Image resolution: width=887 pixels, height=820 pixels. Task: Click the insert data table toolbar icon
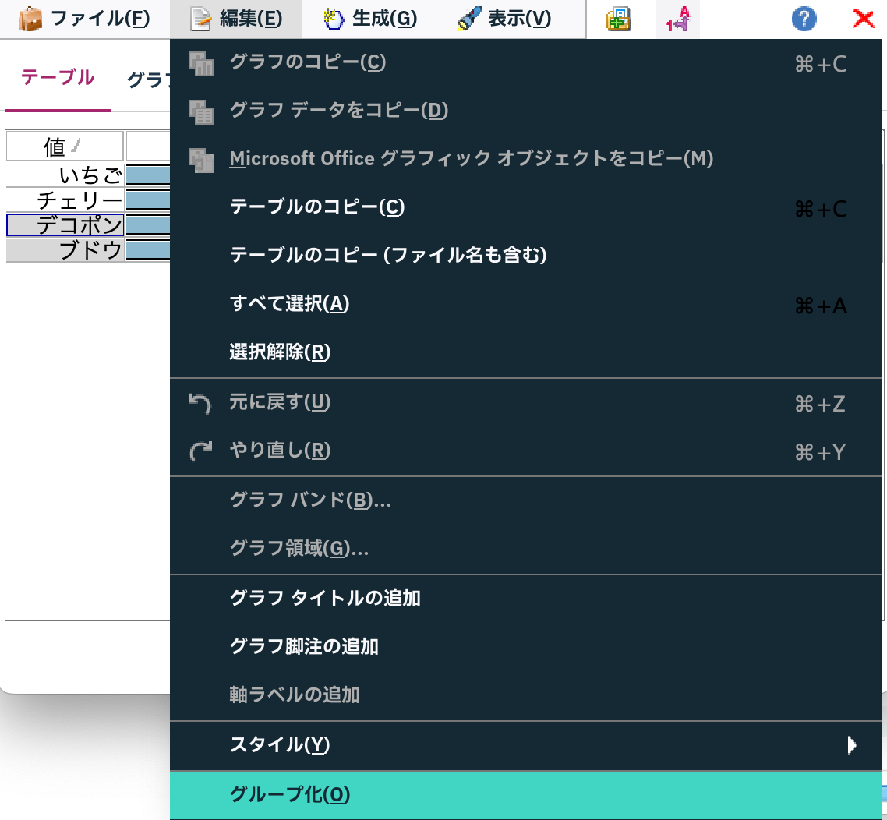[618, 19]
